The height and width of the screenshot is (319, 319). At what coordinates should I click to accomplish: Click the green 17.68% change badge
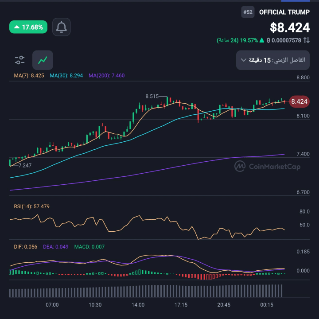click(28, 27)
